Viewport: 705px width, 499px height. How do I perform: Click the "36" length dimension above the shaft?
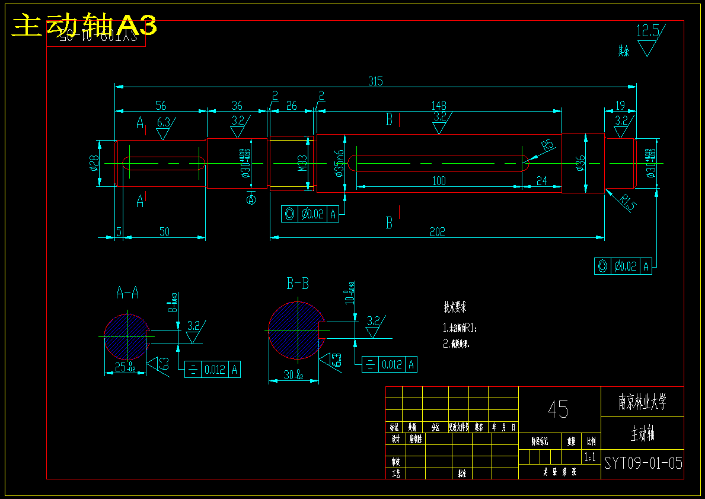[237, 106]
